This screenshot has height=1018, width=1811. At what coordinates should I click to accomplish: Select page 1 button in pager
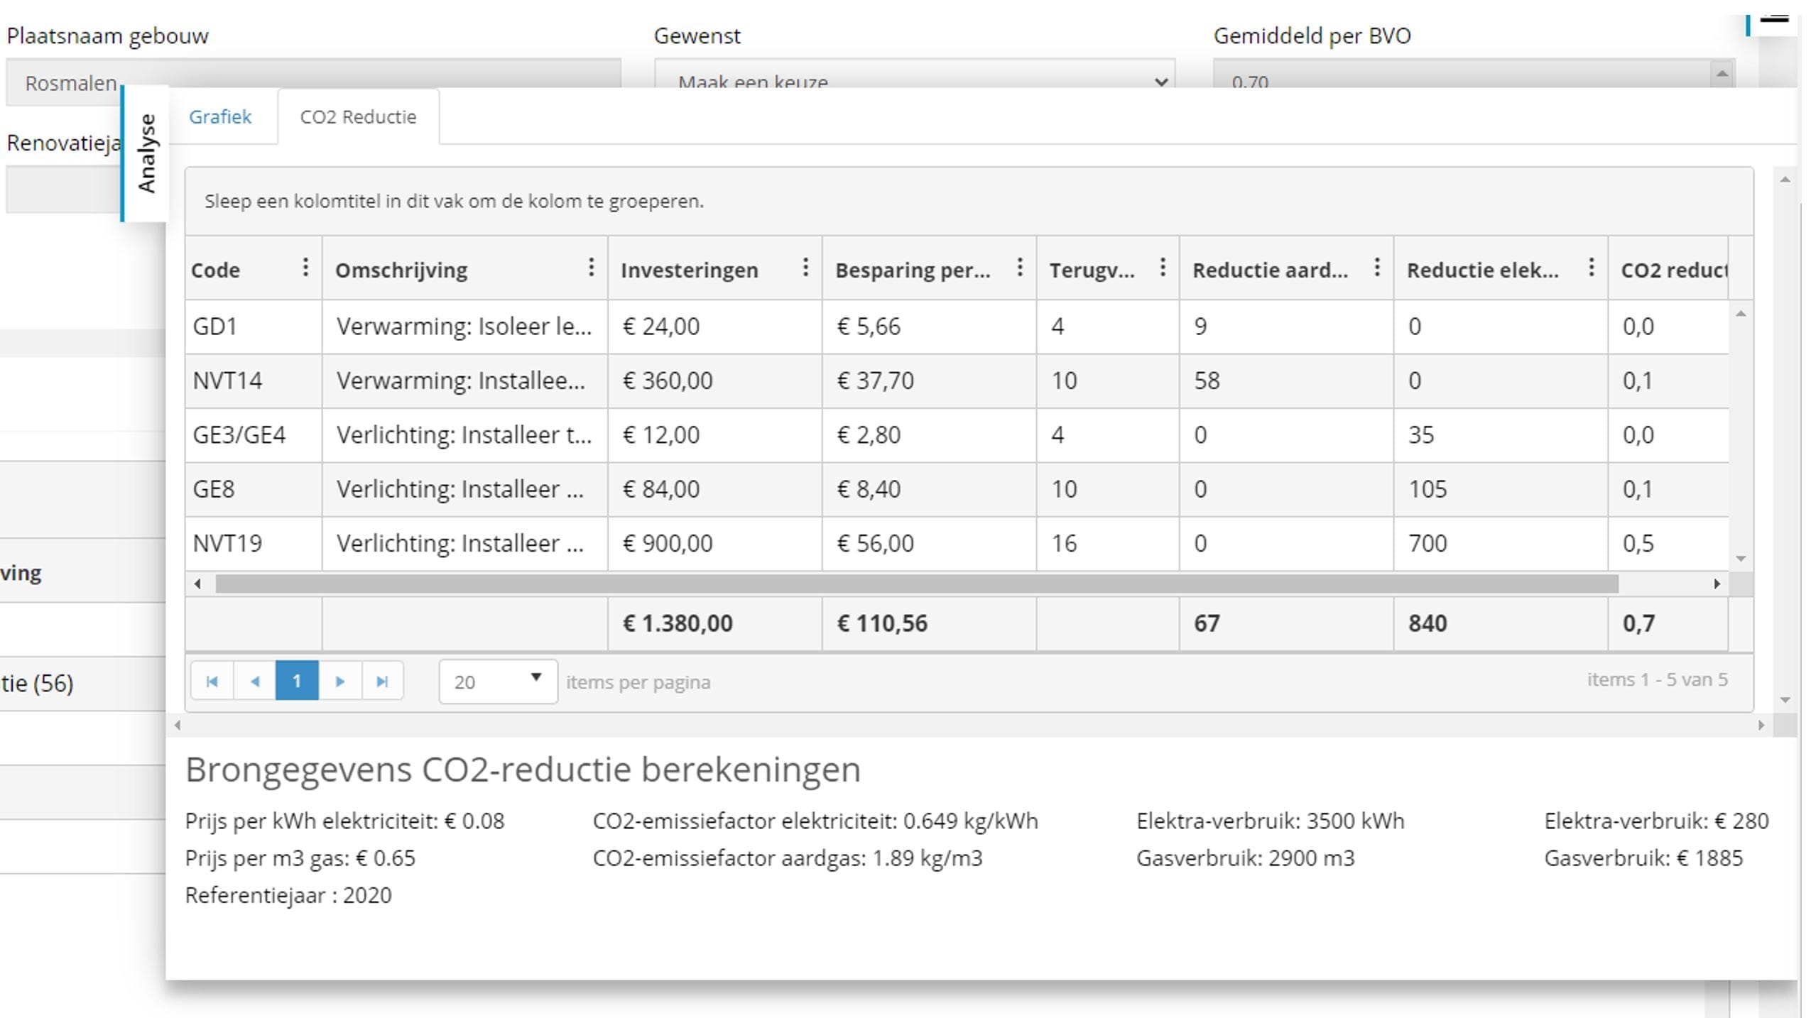(296, 682)
